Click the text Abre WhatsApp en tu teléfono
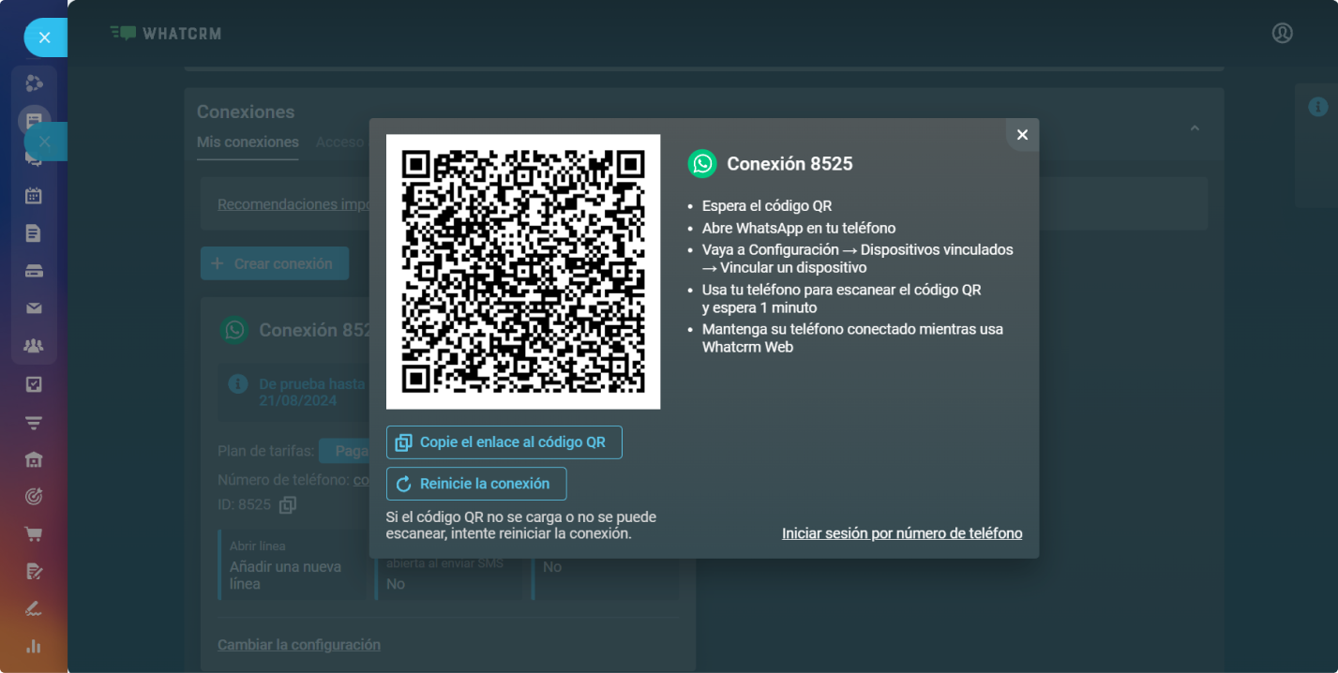The image size is (1338, 673). tap(799, 228)
